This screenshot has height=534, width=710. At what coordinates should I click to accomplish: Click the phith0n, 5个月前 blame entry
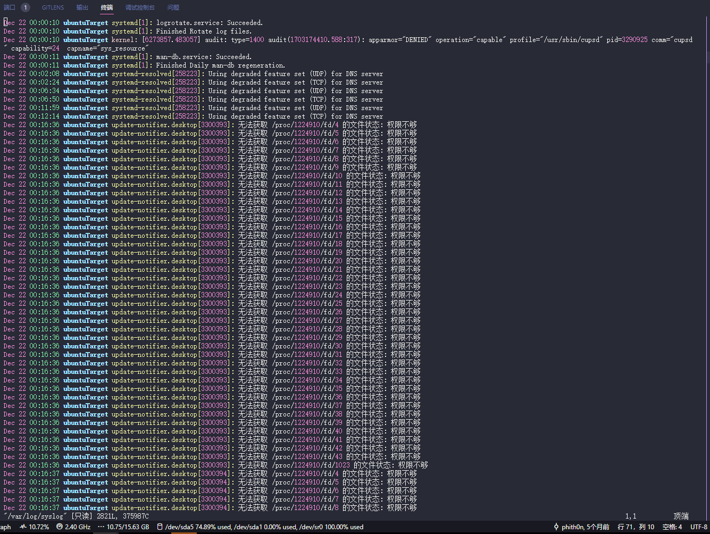[586, 527]
